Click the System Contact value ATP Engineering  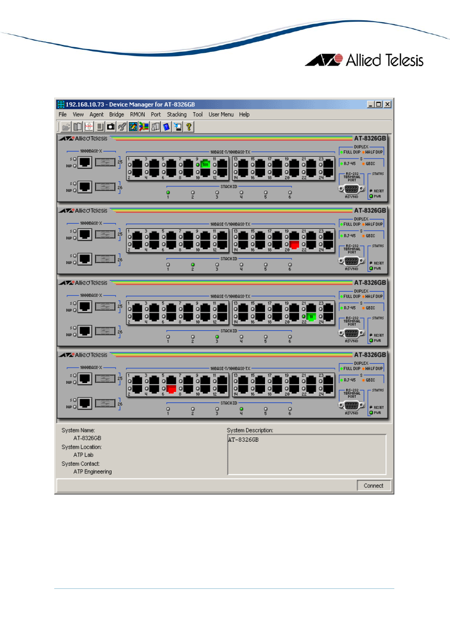pos(92,472)
